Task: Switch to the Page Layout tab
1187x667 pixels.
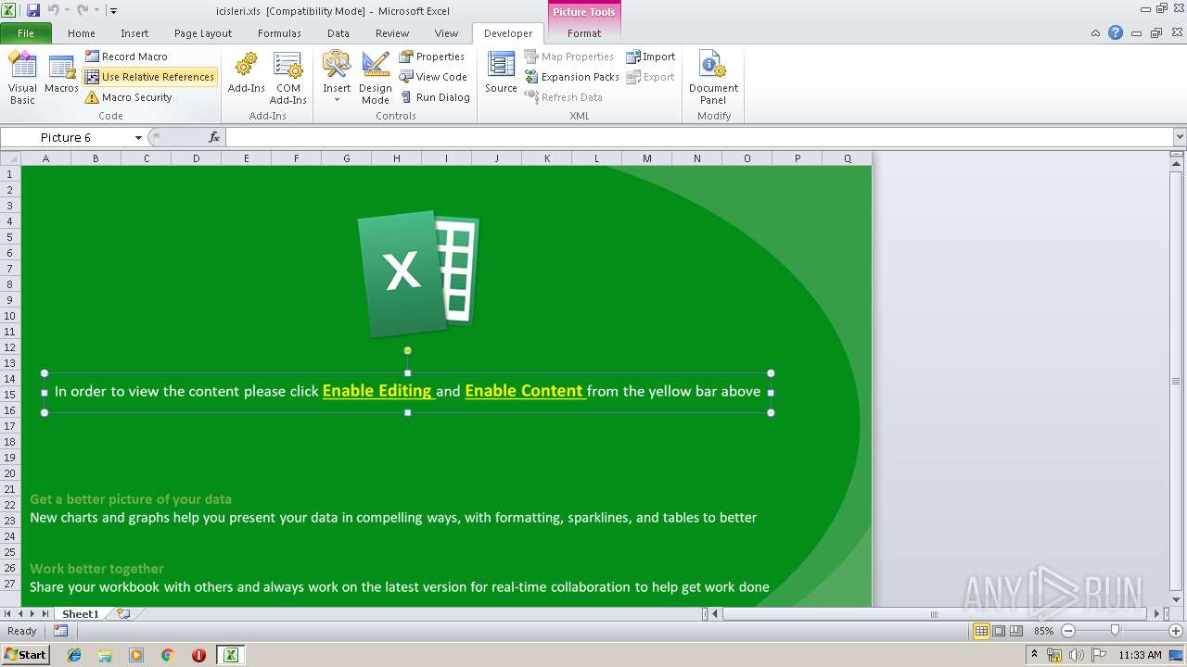Action: [x=203, y=33]
